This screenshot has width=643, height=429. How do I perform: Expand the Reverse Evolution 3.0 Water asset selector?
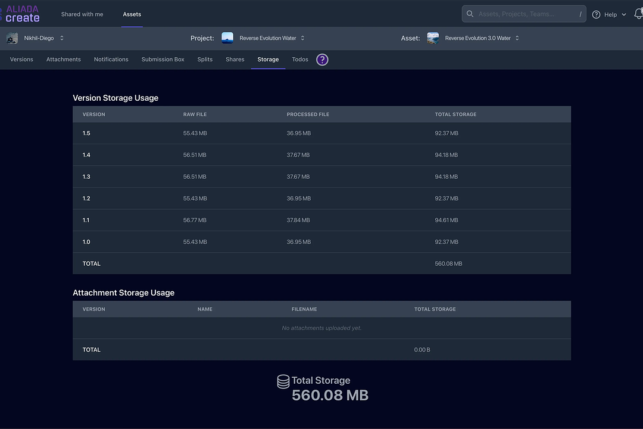click(517, 38)
